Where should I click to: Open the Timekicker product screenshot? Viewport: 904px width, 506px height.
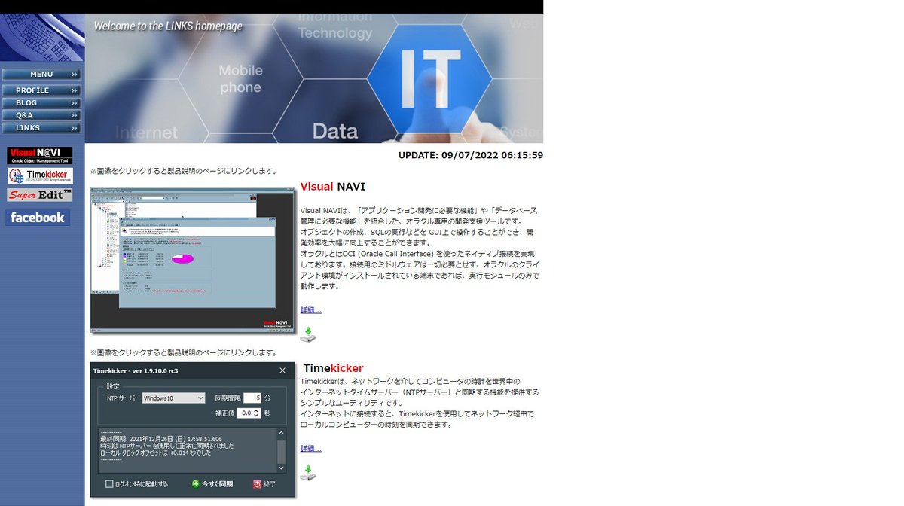point(193,430)
